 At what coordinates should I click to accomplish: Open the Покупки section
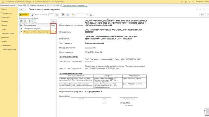[4, 25]
